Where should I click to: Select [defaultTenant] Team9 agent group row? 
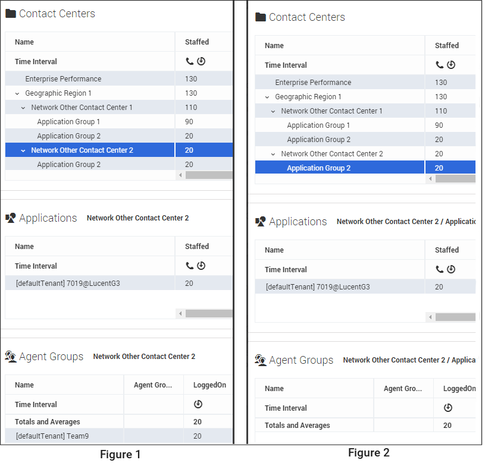click(119, 436)
